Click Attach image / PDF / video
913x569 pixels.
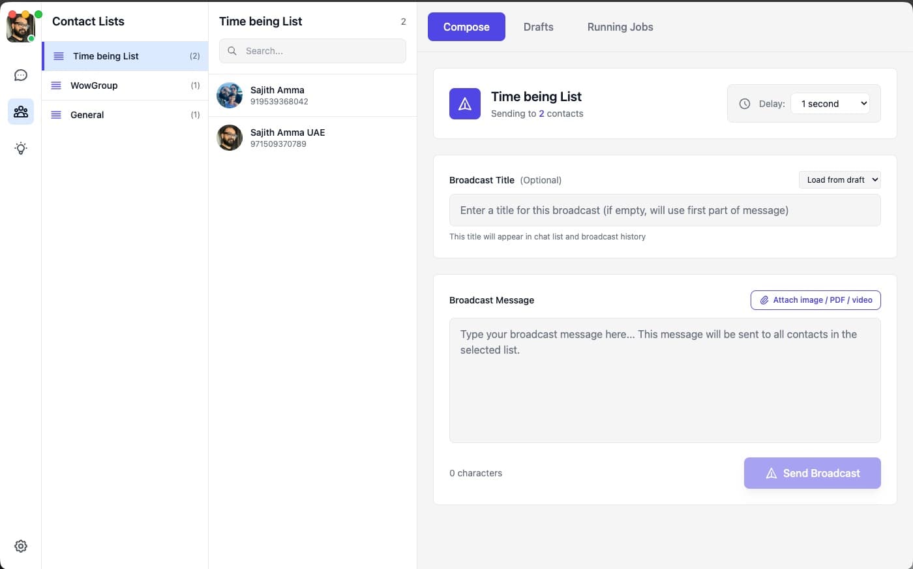tap(815, 300)
